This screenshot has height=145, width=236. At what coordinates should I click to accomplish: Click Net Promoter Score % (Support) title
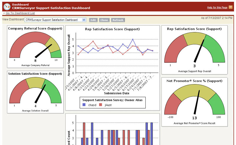click(x=194, y=81)
